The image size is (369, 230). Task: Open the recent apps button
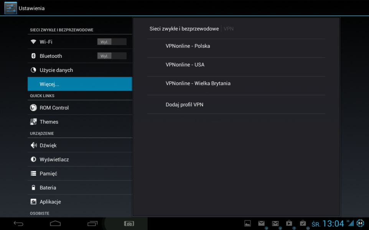tap(92, 223)
